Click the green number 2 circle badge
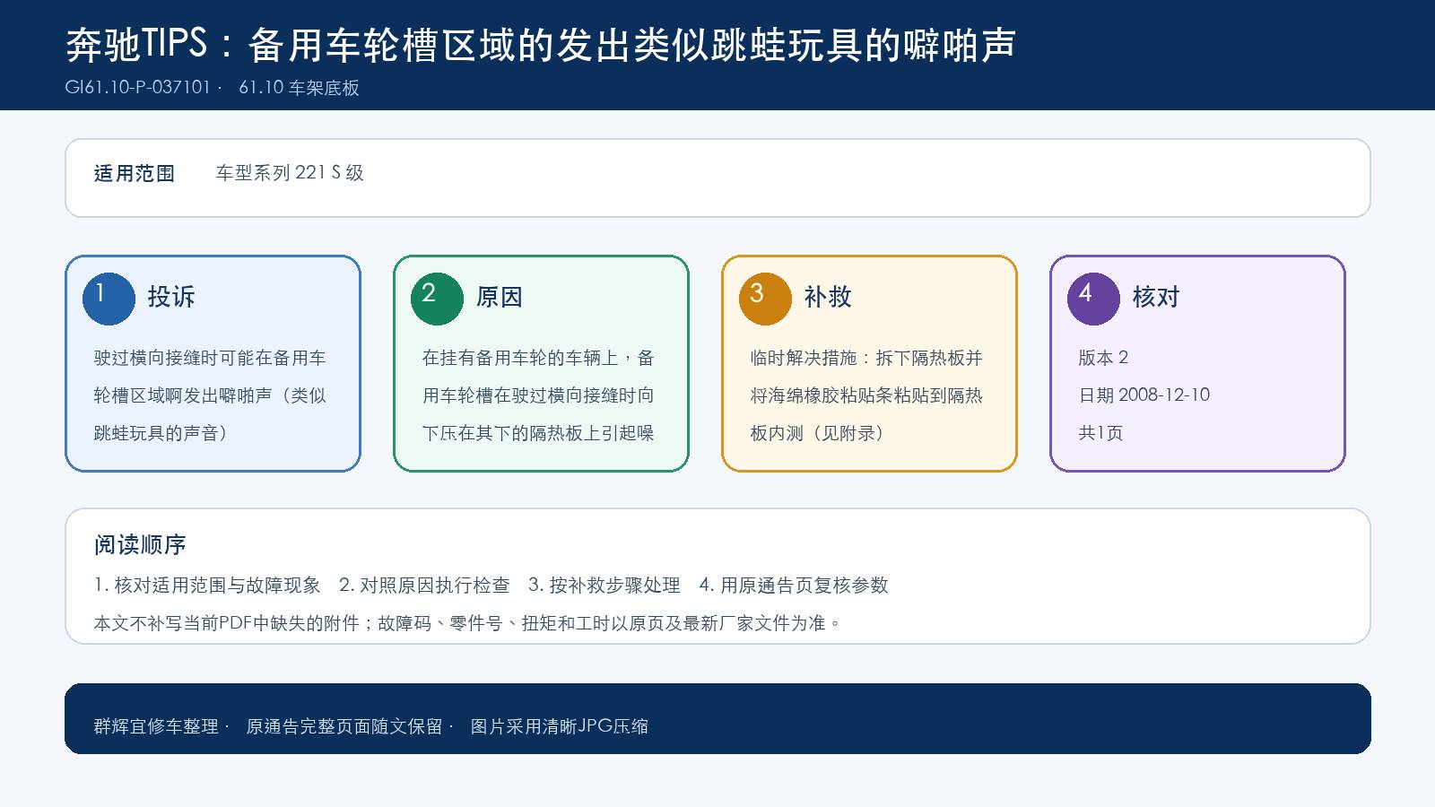 point(437,299)
